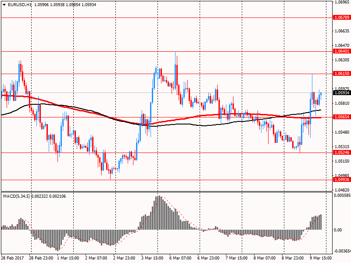Click the 1.04820 price scale value

point(342,190)
